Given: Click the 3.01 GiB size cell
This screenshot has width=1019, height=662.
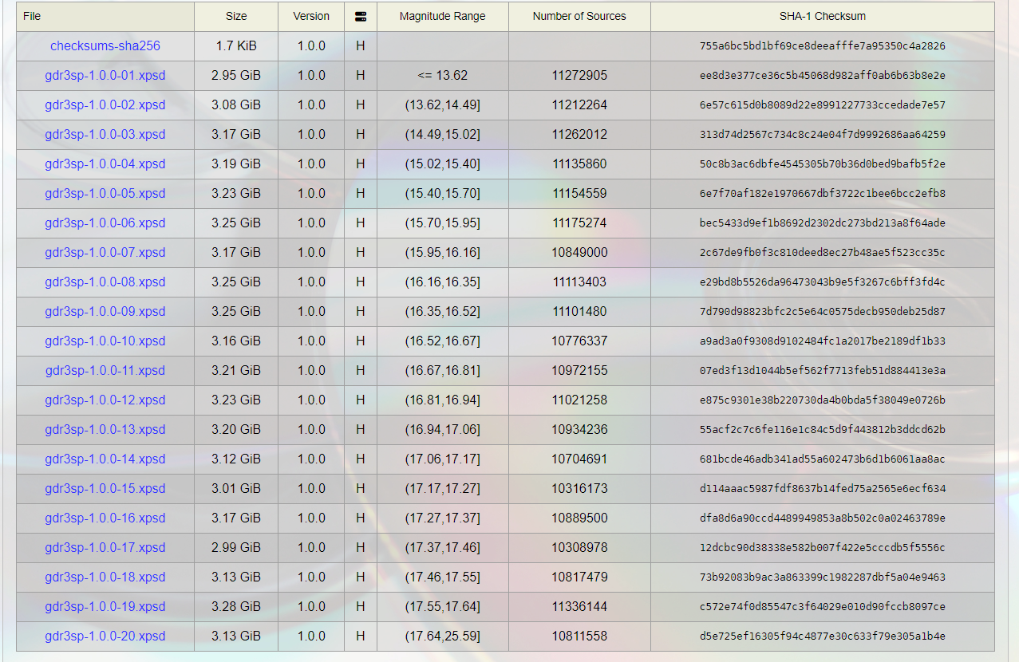Looking at the screenshot, I should point(236,488).
